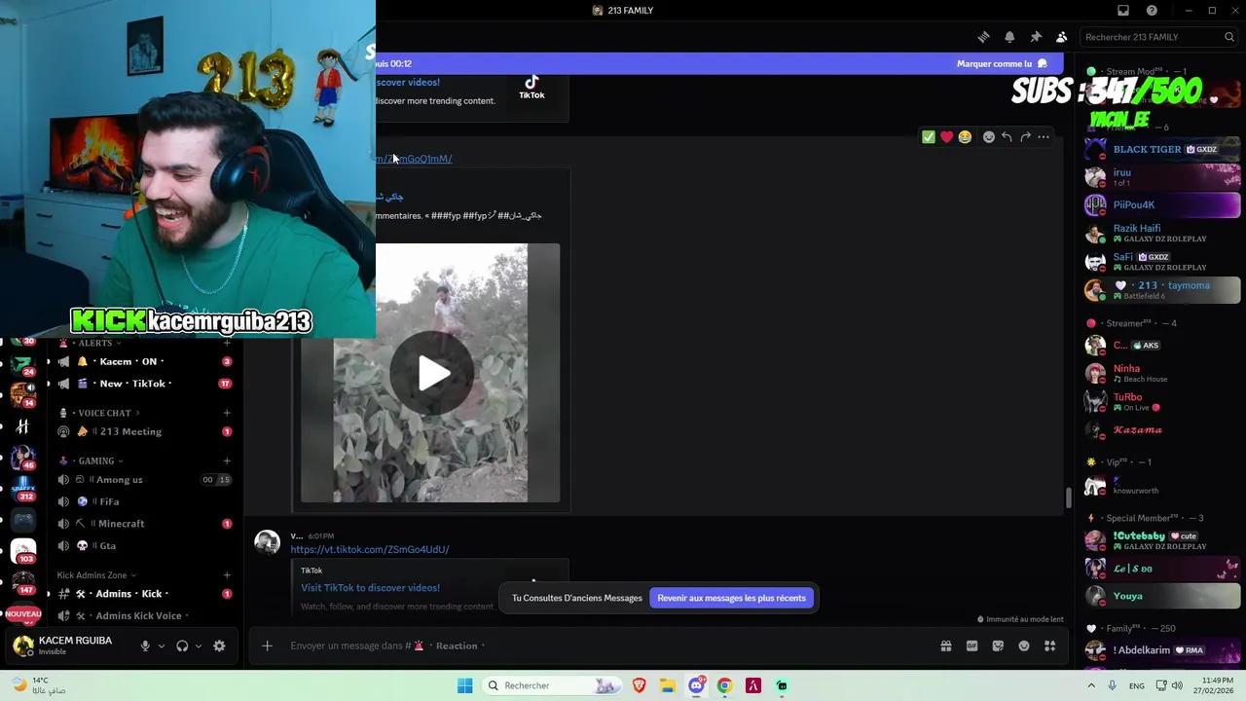Viewport: 1246px width, 701px height.
Task: Open the Kacem ON announcement channel
Action: (144, 361)
